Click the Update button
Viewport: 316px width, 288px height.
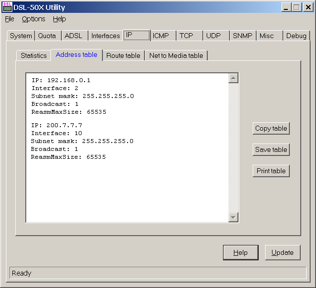pyautogui.click(x=282, y=252)
